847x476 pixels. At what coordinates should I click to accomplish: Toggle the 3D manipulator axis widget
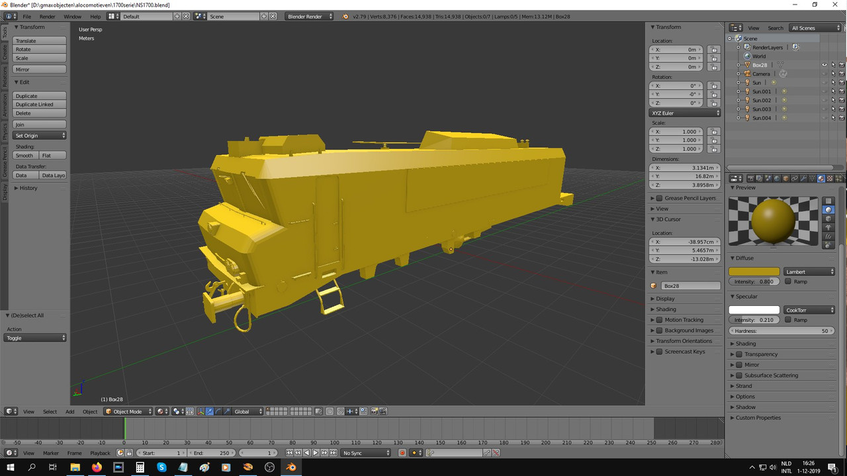201,411
